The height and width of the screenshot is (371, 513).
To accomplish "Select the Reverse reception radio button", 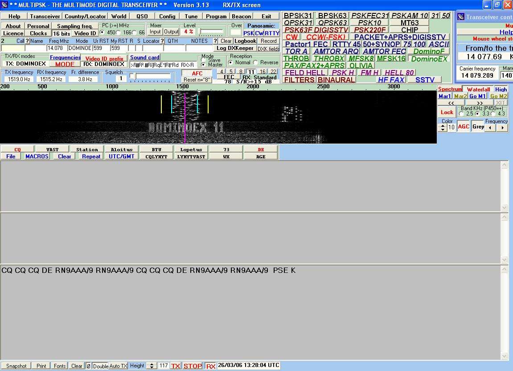I will 256,62.
